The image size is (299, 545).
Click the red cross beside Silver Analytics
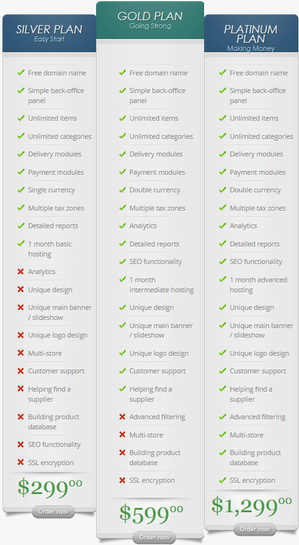tap(21, 272)
